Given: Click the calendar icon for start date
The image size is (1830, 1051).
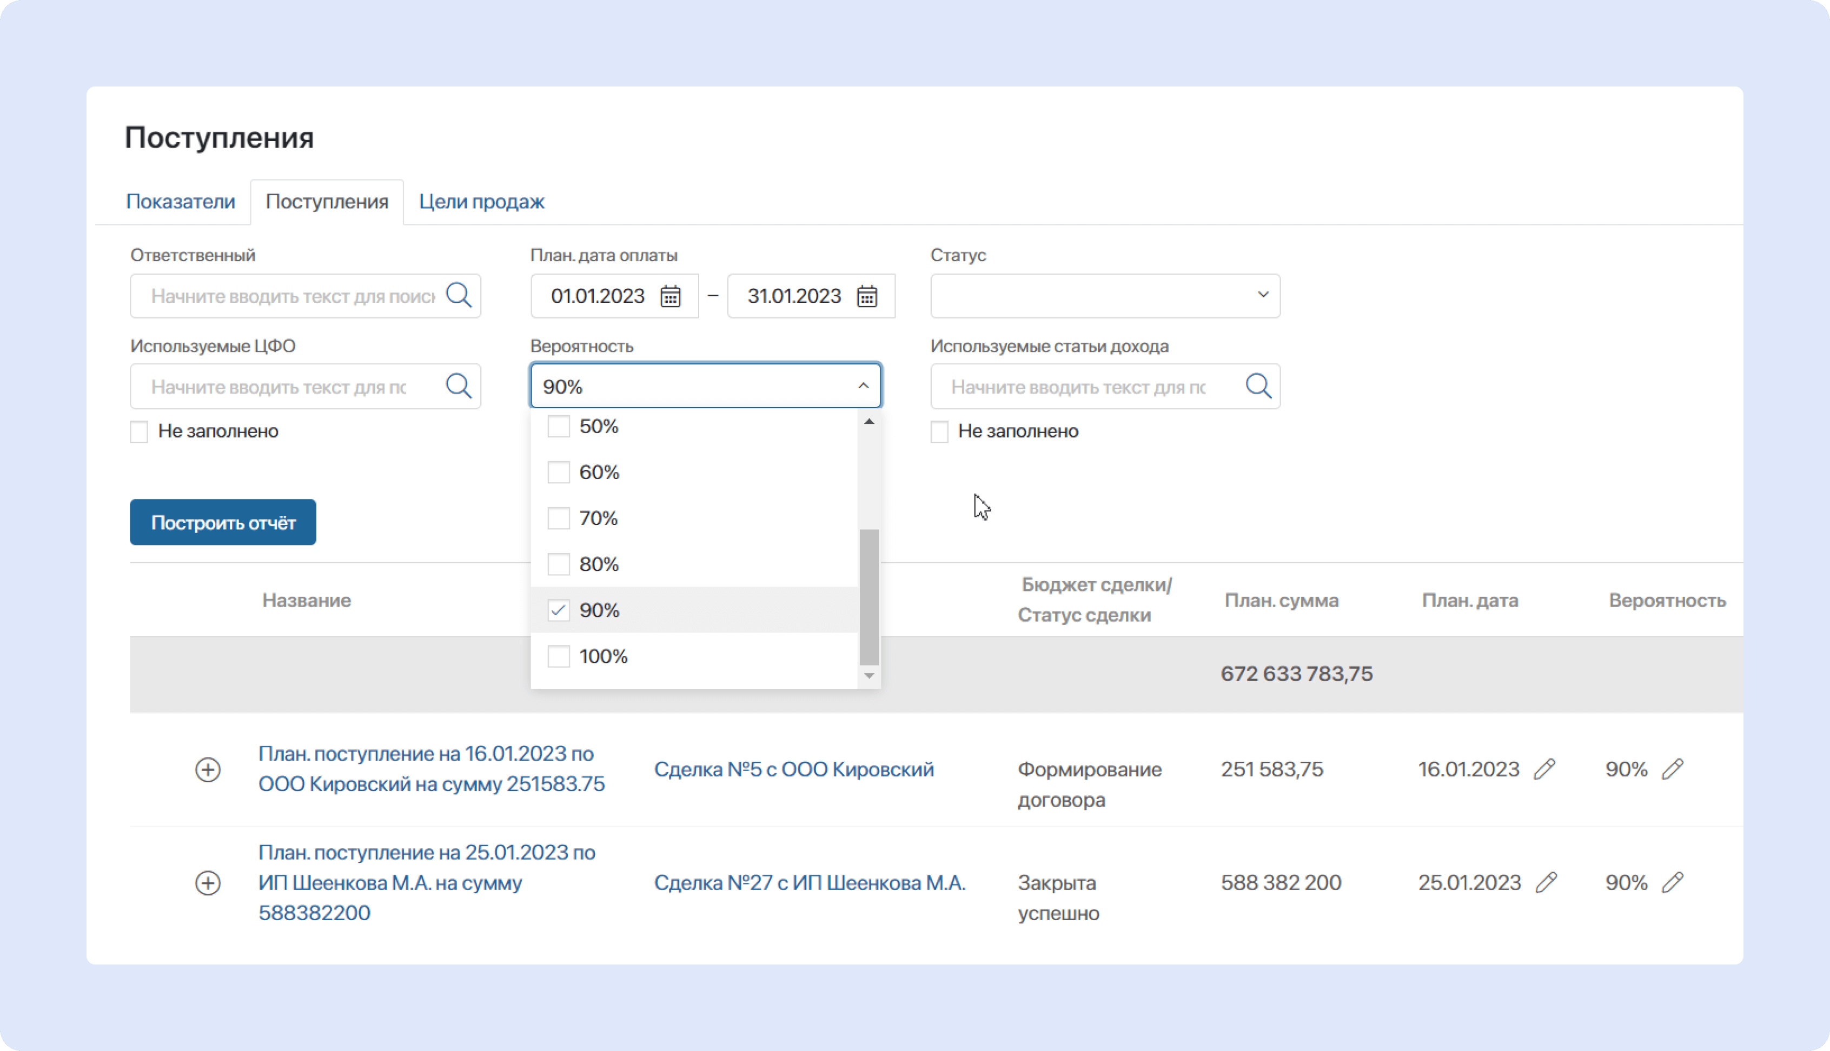Looking at the screenshot, I should pos(671,295).
